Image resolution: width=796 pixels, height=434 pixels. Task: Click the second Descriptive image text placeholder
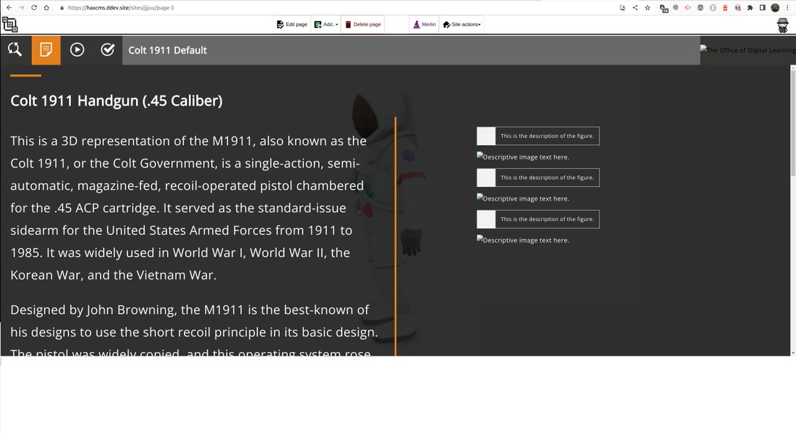523,198
